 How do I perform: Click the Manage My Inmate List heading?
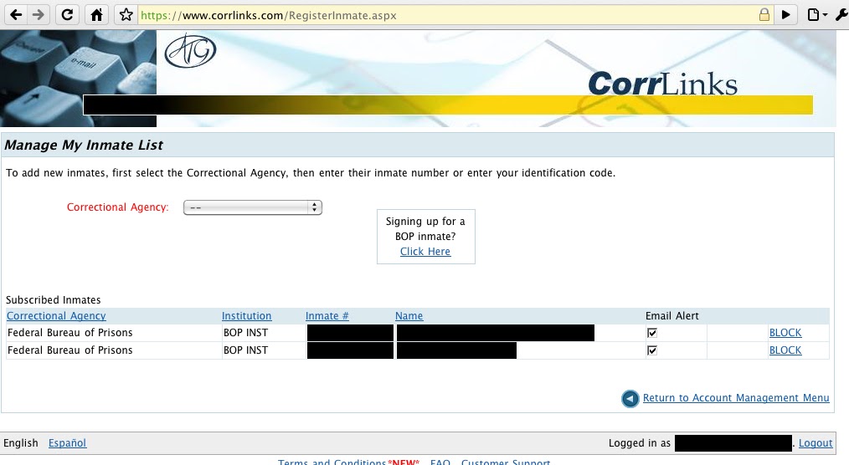[x=84, y=145]
